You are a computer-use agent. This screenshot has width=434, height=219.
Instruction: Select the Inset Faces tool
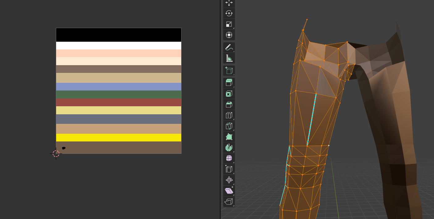[x=229, y=94]
